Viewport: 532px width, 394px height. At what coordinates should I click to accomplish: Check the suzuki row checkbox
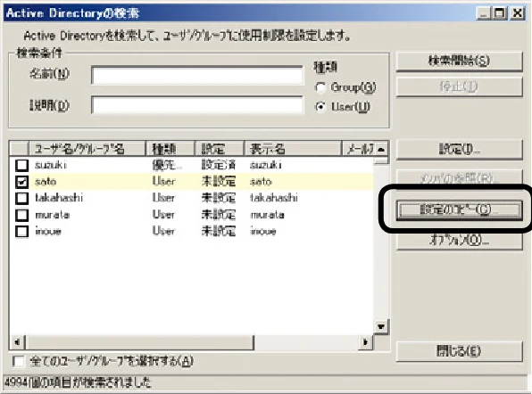(x=22, y=165)
